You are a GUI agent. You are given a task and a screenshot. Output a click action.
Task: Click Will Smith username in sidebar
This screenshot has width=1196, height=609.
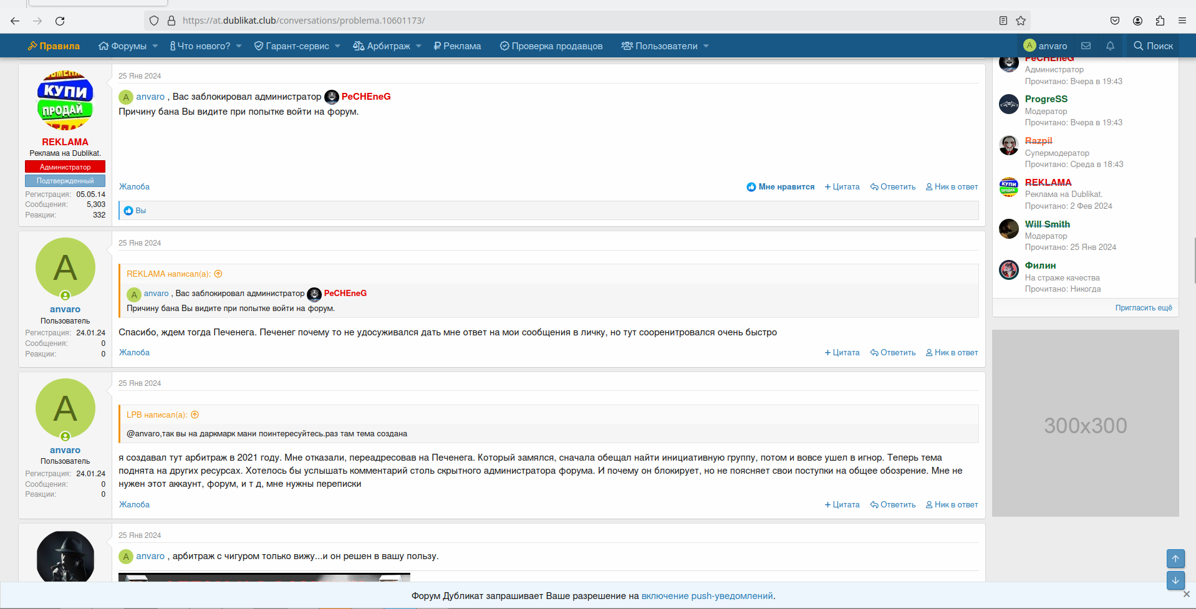click(1048, 224)
